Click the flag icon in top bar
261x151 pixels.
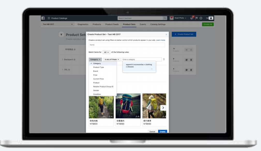[197, 18]
